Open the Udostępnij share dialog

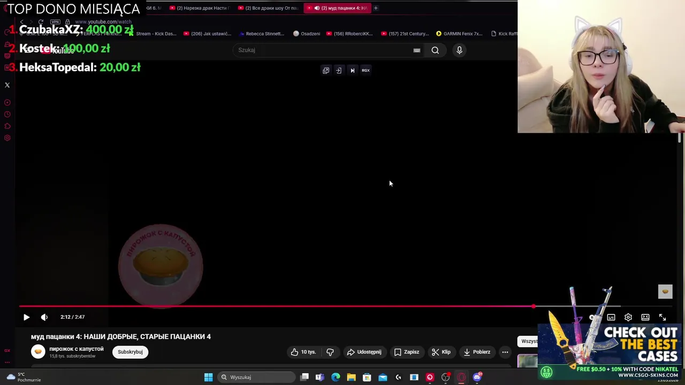coord(364,352)
